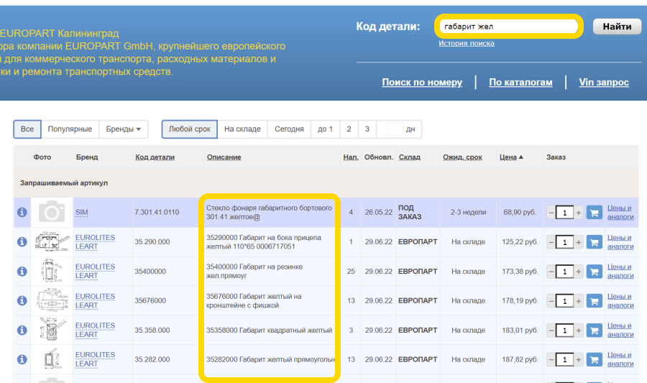Filter delivery 'до 1' day
647x383 pixels.
coord(325,129)
